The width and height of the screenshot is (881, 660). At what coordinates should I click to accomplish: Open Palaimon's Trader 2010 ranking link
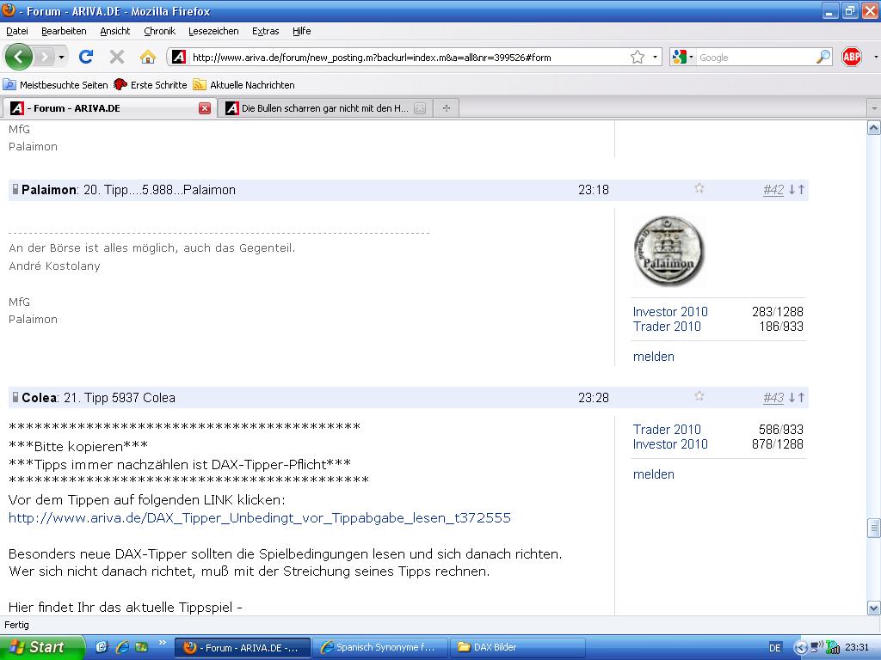click(x=667, y=326)
